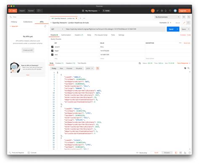Screen dimensions: 199x164
Task: Click the orange New button
Action: click(13, 11)
